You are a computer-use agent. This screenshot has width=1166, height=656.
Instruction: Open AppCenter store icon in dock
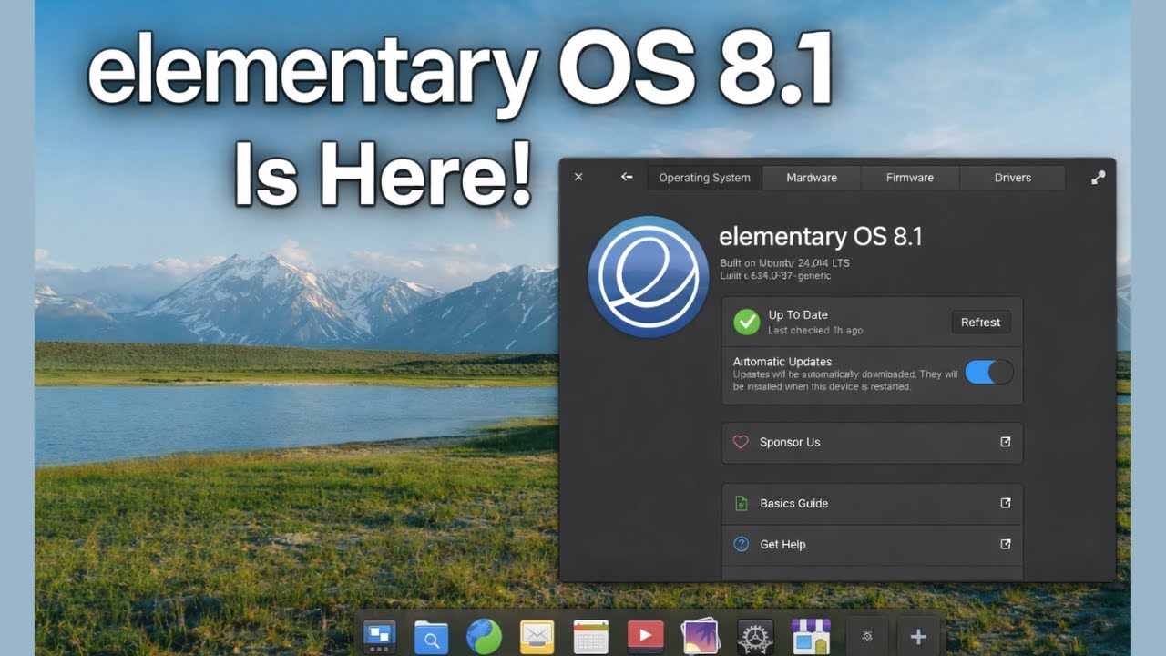coord(809,636)
